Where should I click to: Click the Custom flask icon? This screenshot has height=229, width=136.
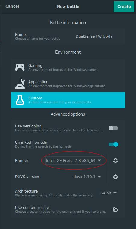pos(20,100)
